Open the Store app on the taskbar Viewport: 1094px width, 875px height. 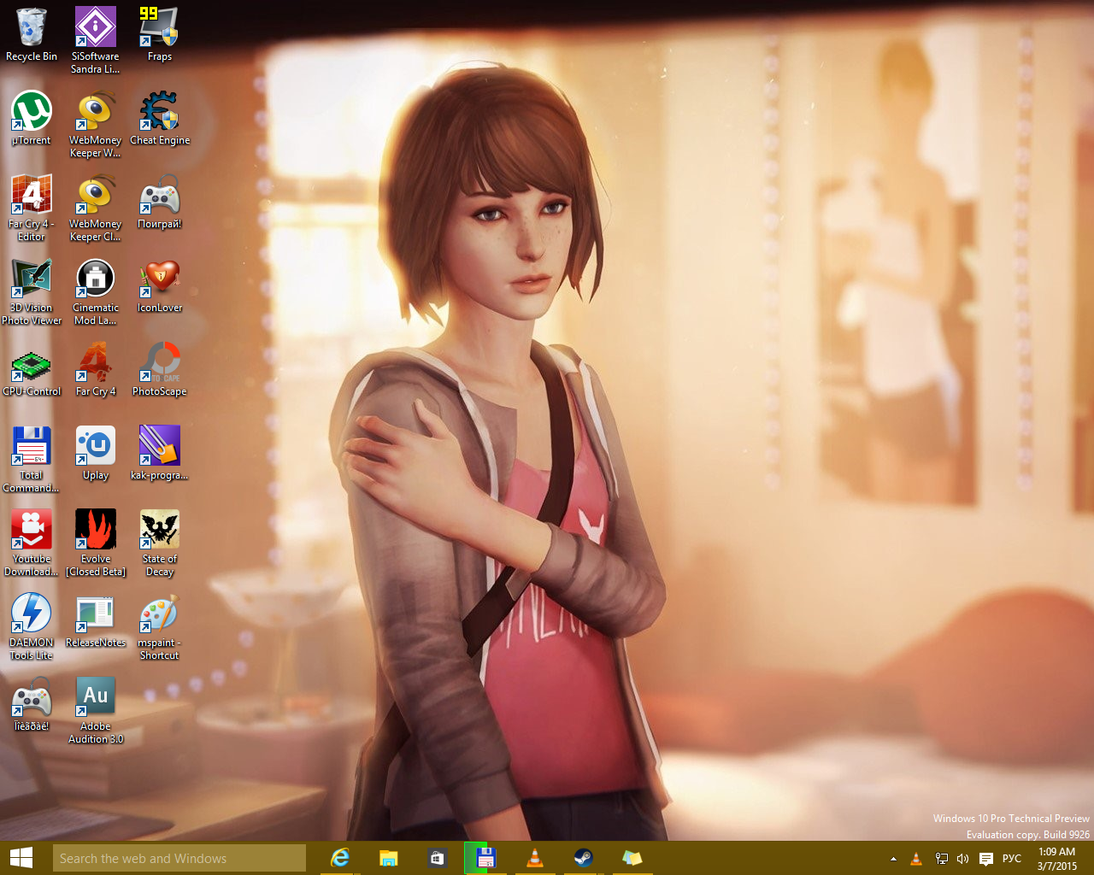(x=438, y=858)
